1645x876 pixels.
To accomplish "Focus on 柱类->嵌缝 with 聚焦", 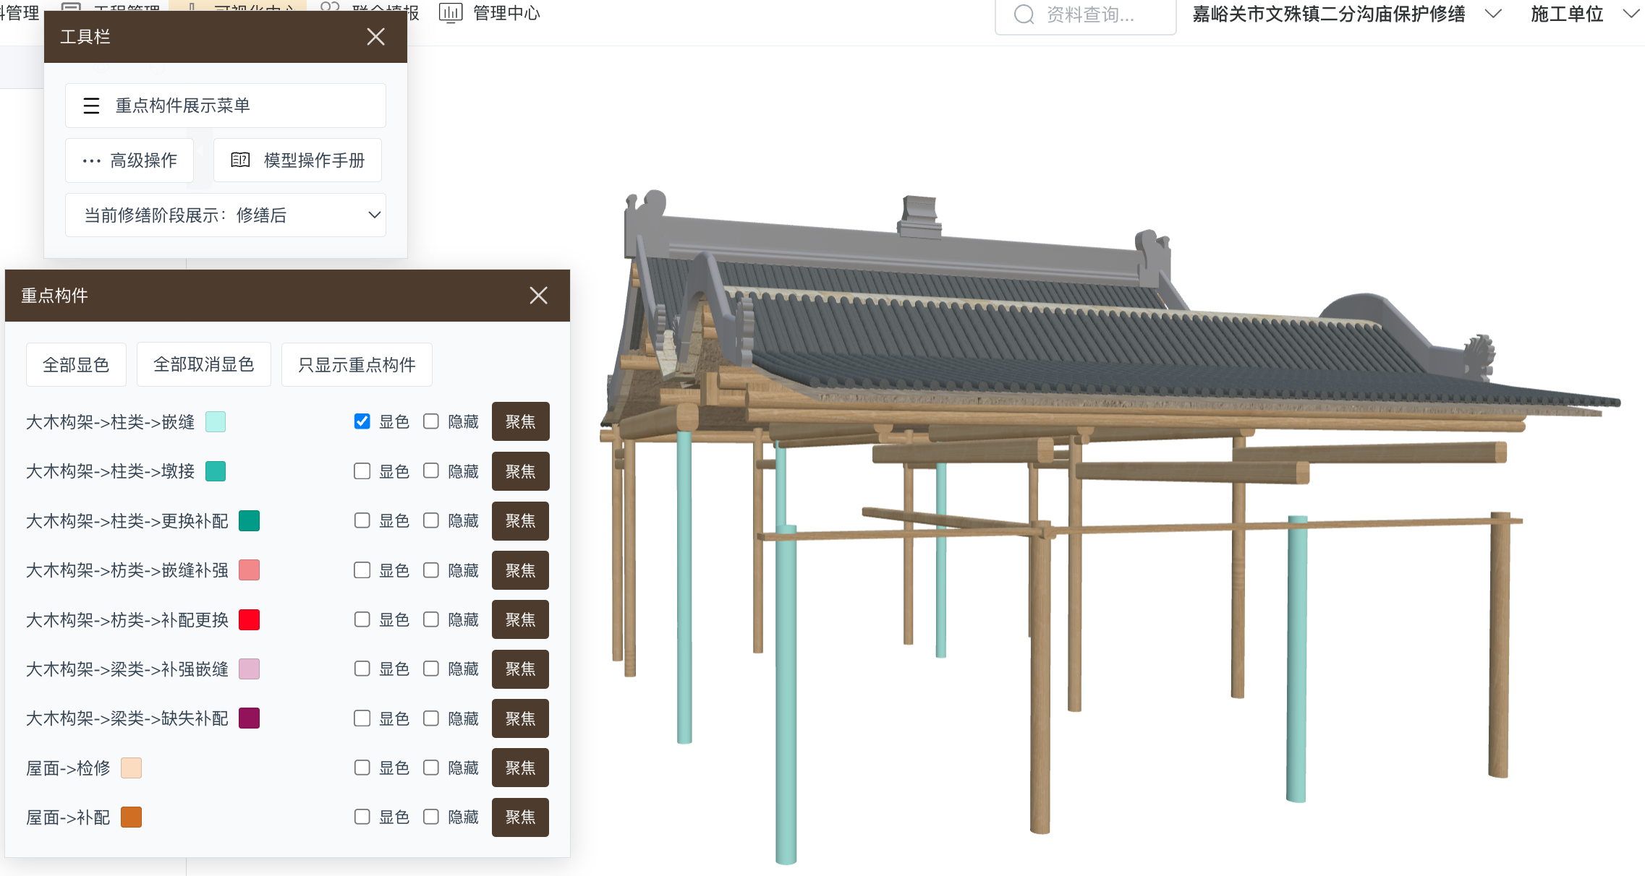I will pos(521,421).
